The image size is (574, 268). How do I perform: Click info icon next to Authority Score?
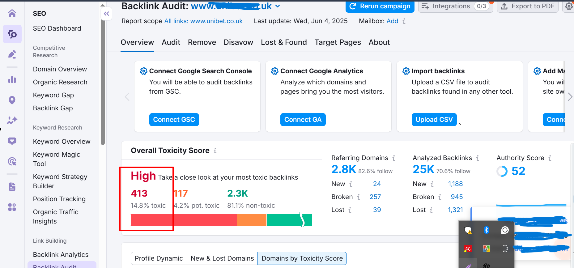click(550, 158)
